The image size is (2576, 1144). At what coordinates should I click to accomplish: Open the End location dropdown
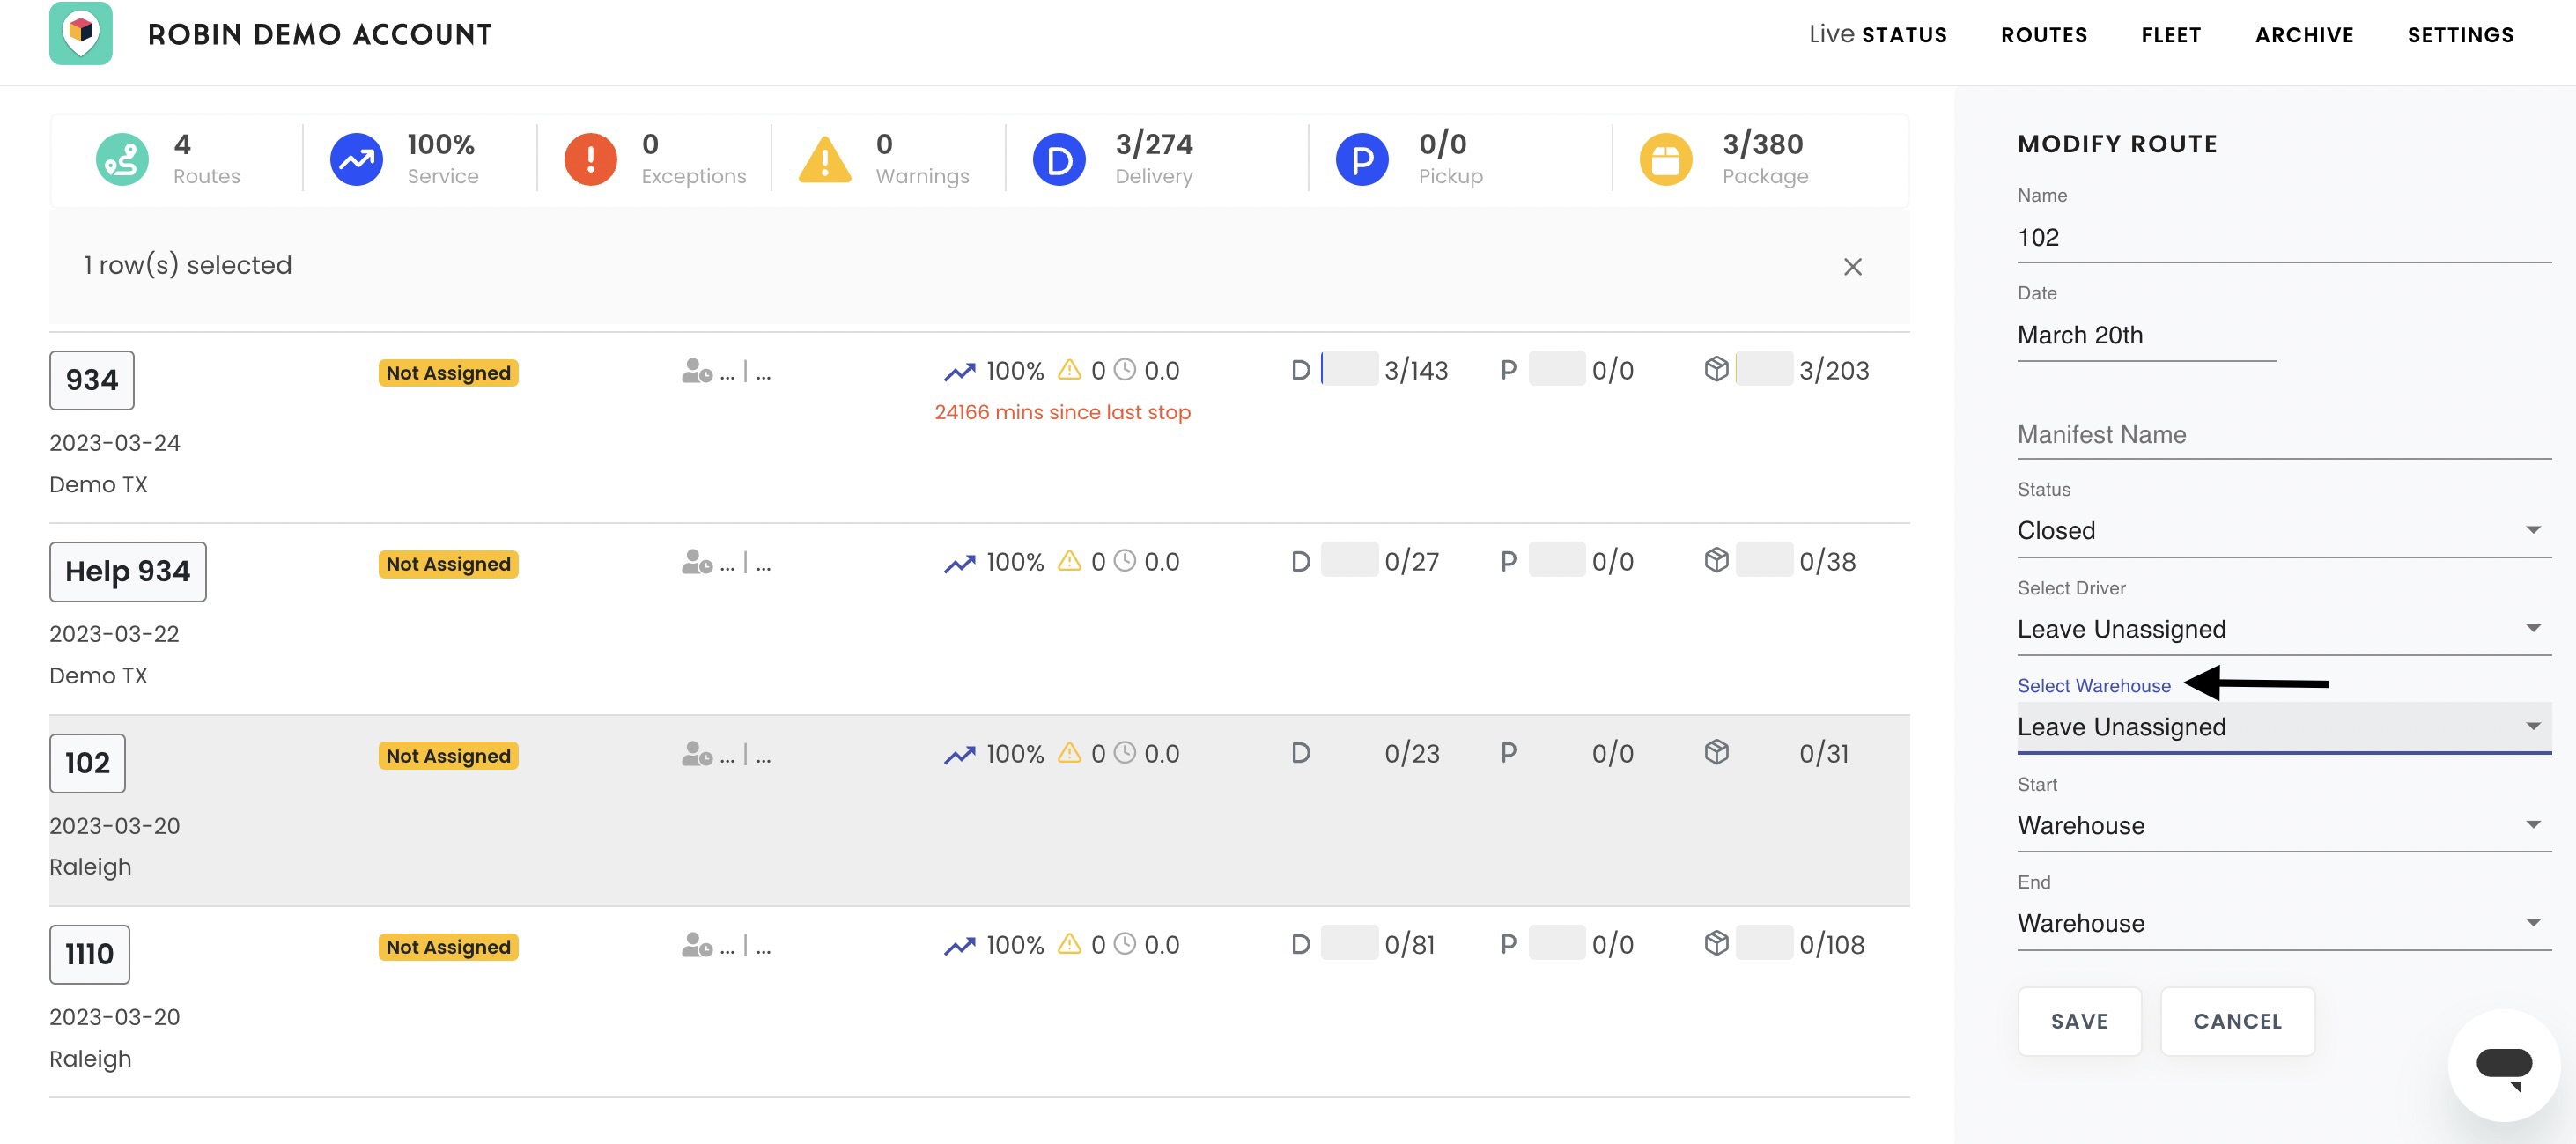tap(2283, 924)
